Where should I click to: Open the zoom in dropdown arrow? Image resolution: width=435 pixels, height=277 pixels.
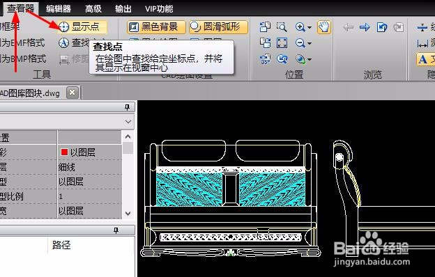tap(310, 27)
